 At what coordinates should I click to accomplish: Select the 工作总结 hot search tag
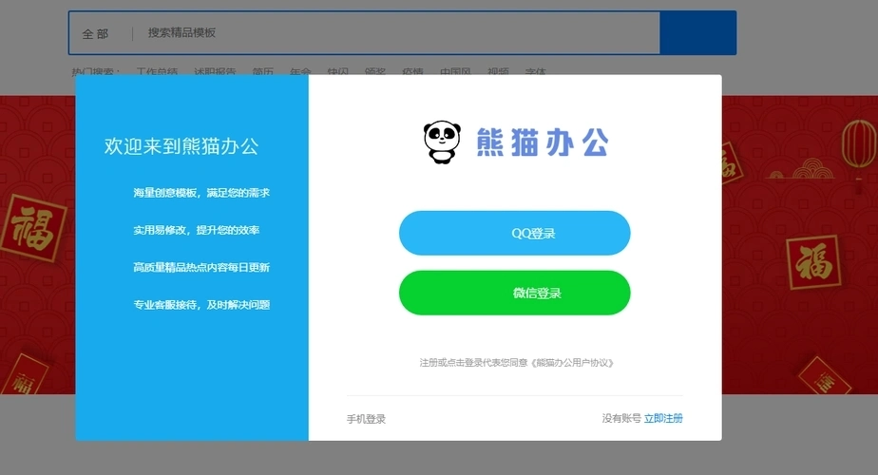click(157, 72)
